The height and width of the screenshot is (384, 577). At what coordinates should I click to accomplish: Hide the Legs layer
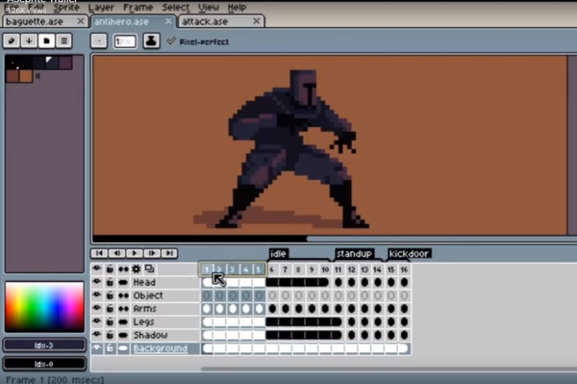tap(97, 322)
